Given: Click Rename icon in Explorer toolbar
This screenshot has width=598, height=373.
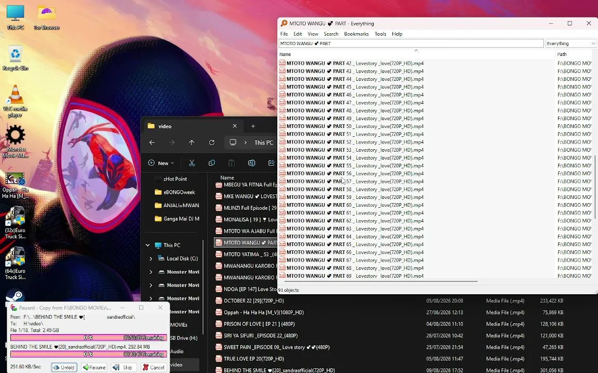Looking at the screenshot, I should click(x=251, y=163).
